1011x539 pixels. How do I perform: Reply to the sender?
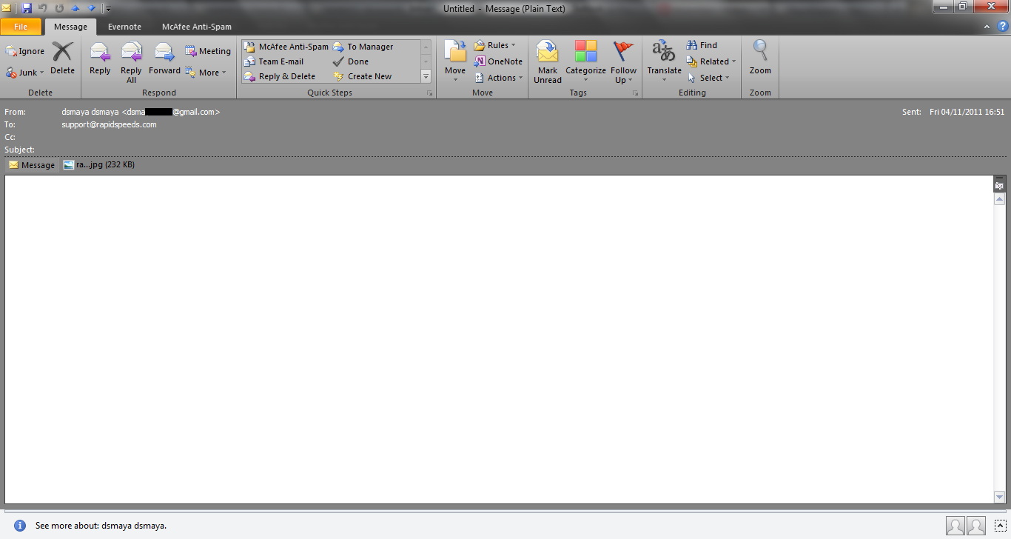[100, 58]
